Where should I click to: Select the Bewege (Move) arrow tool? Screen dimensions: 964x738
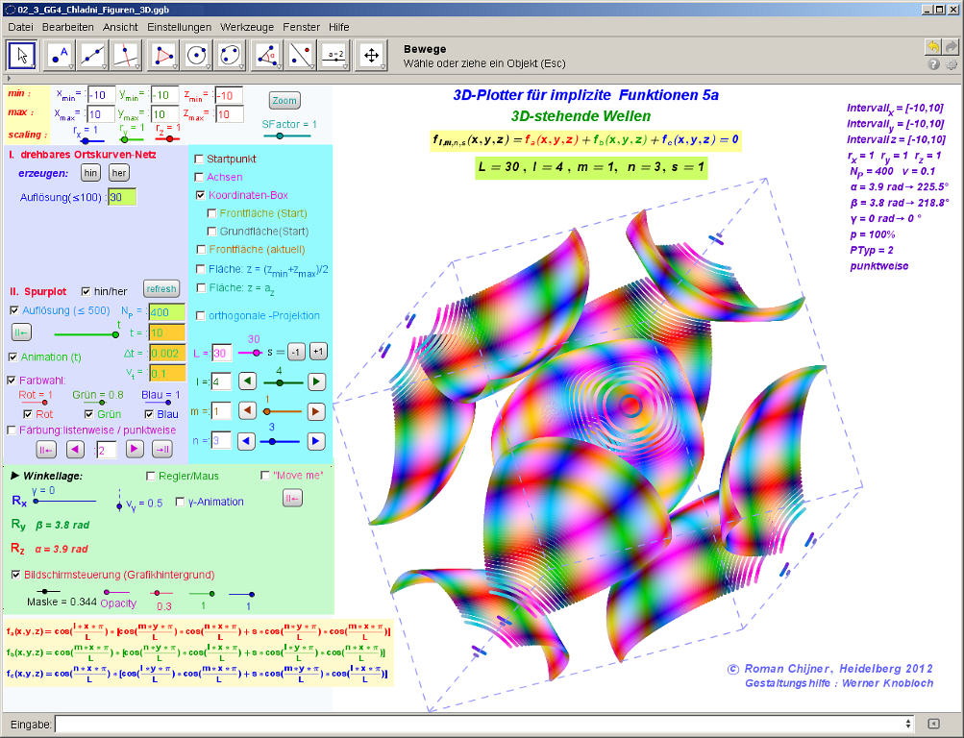pos(23,55)
